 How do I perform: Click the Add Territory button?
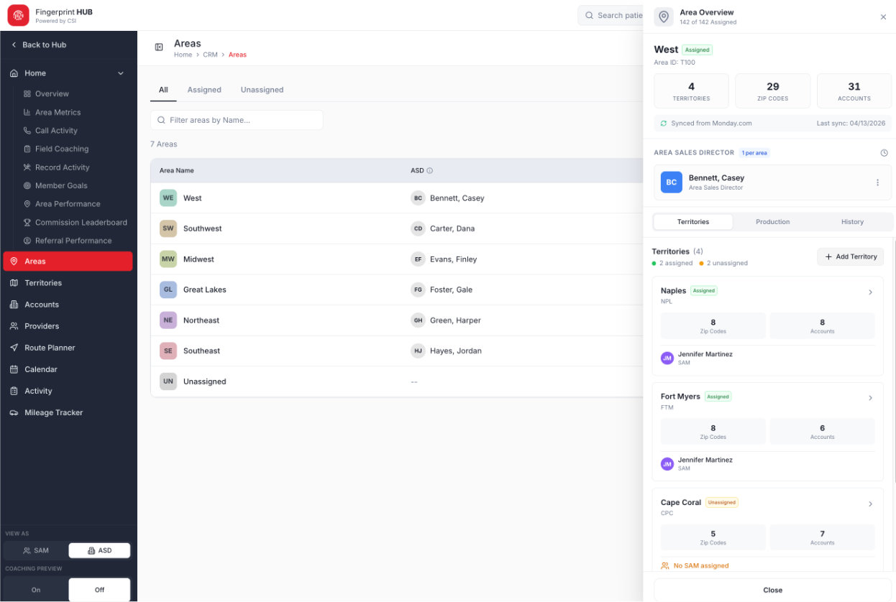point(851,256)
